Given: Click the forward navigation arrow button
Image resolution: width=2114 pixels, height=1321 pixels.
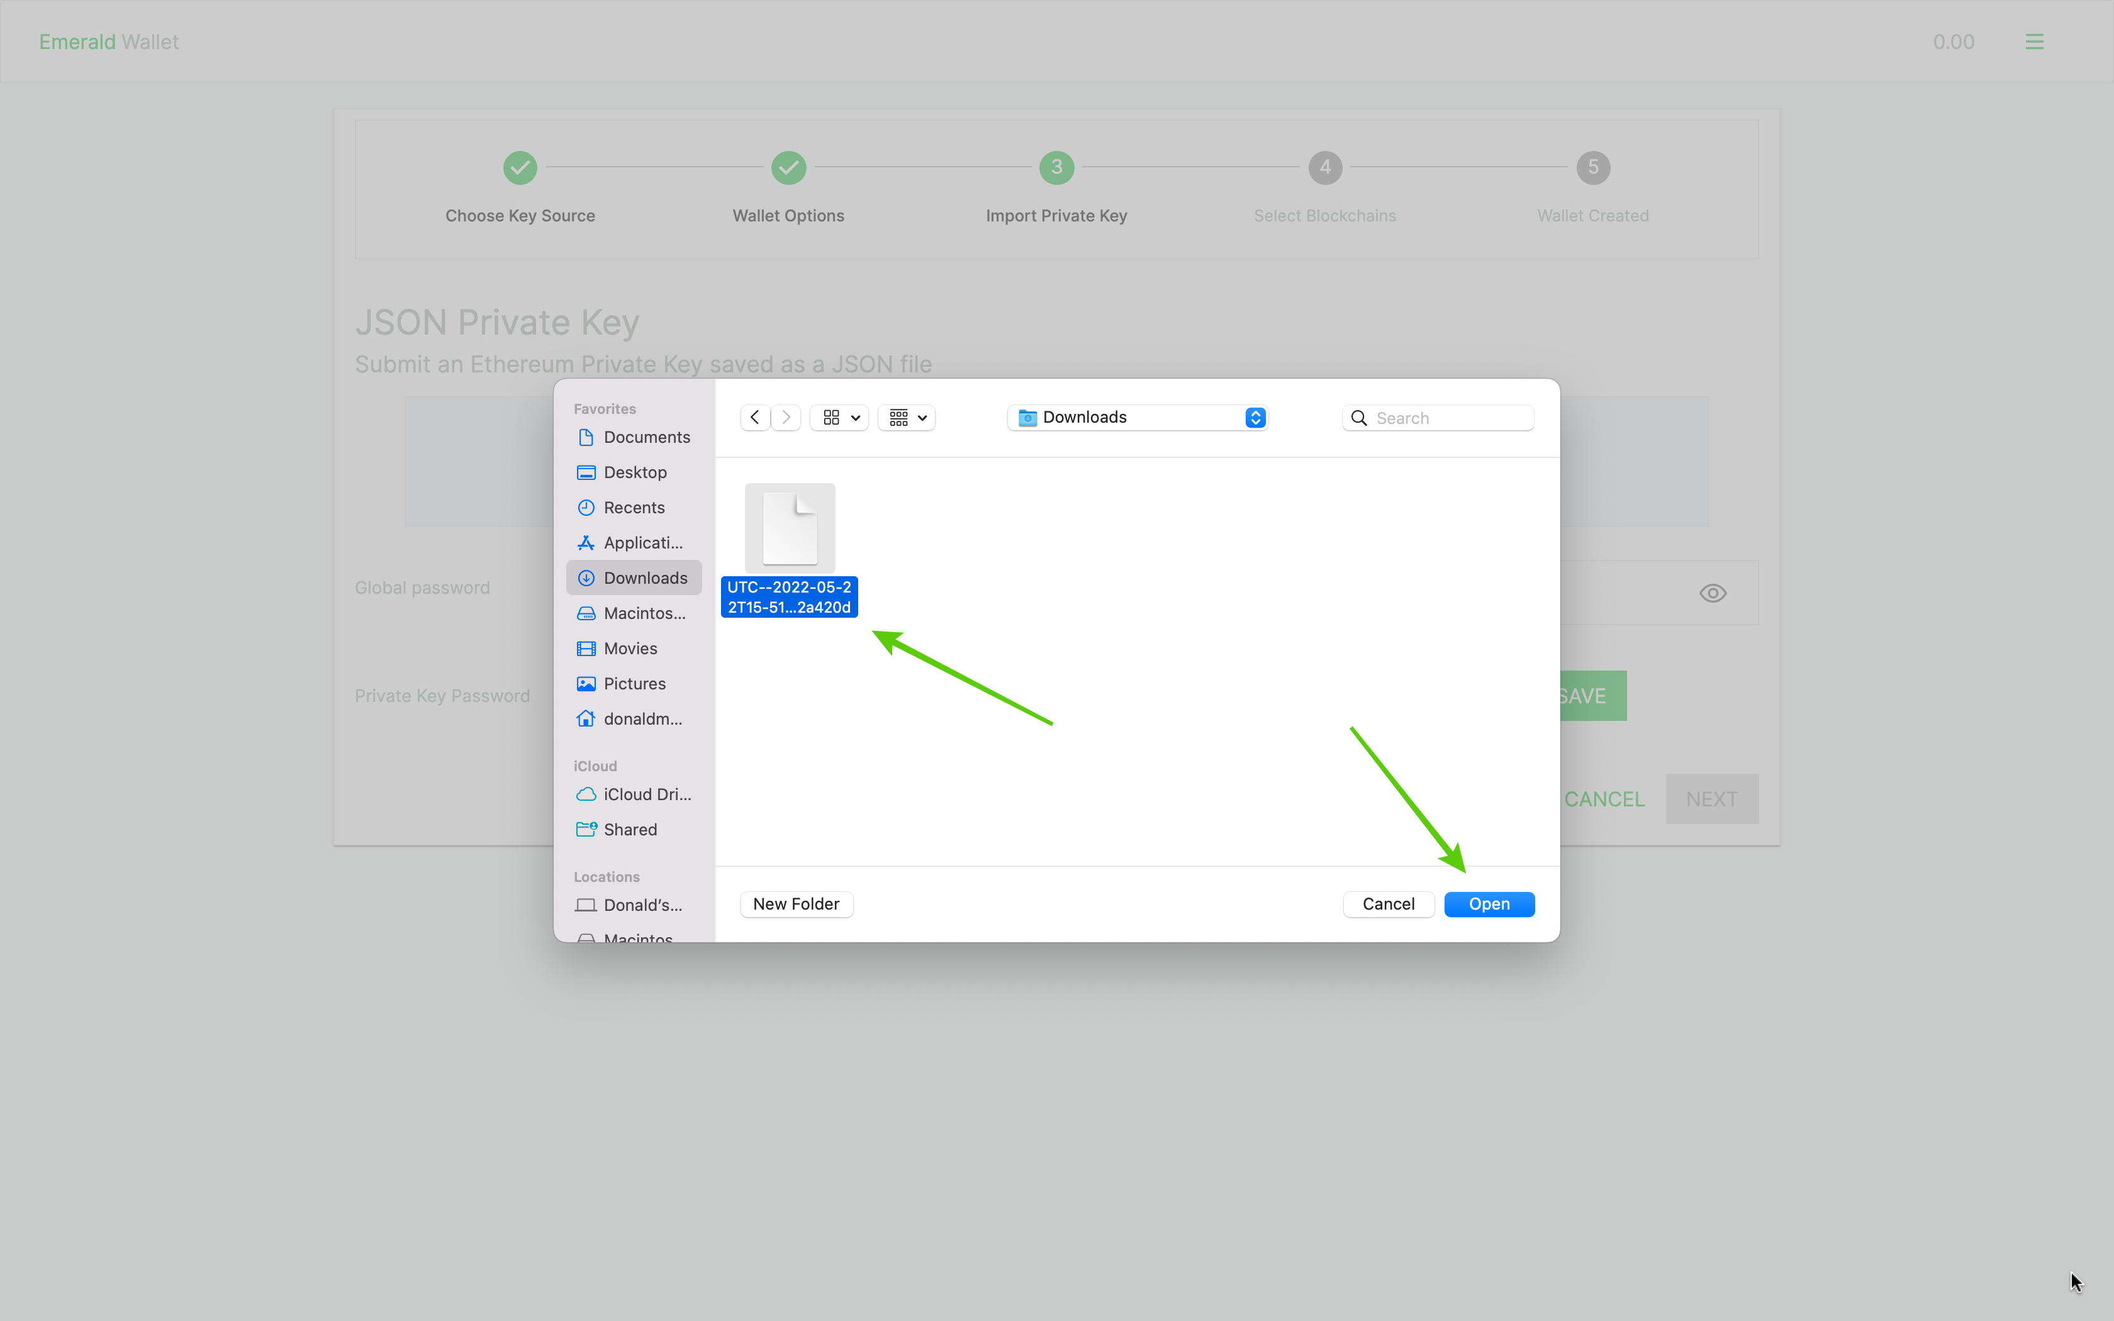Looking at the screenshot, I should tap(785, 417).
